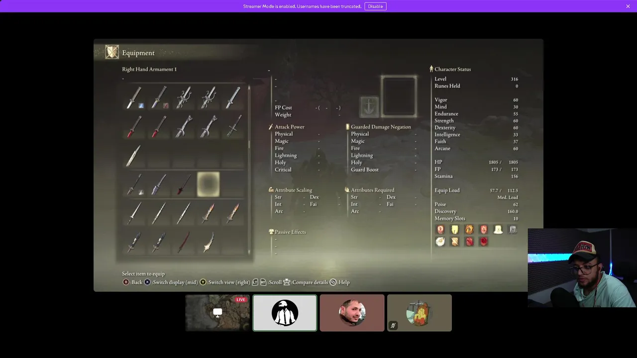Viewport: 637px width, 358px height.
Task: Click the Attributes Required heading
Action: click(372, 190)
